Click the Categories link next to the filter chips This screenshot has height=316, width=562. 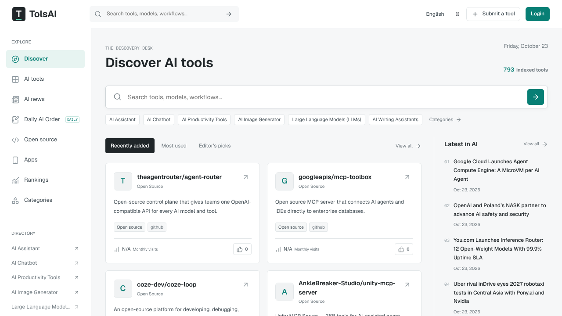pos(445,119)
